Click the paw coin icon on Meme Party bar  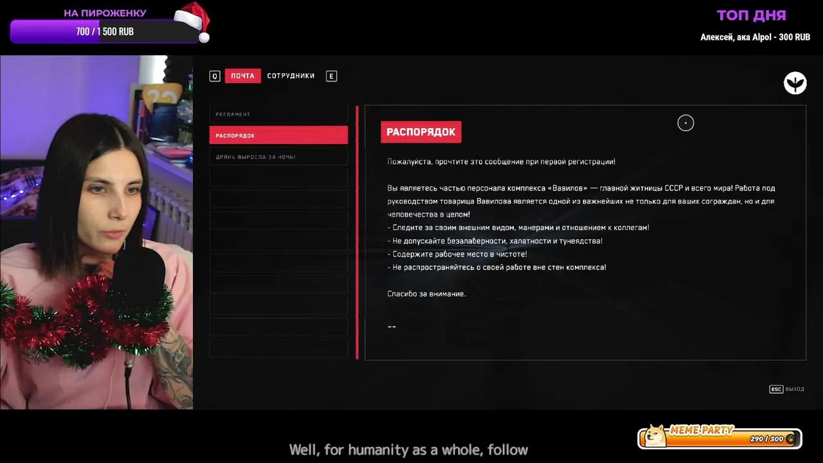click(x=790, y=439)
